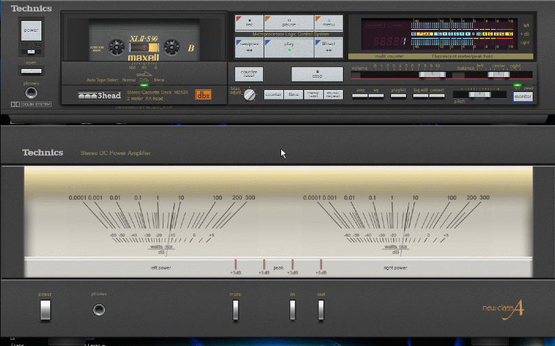Click the cassette deck phones jack
Viewport: 555px width, 346px height.
click(31, 93)
